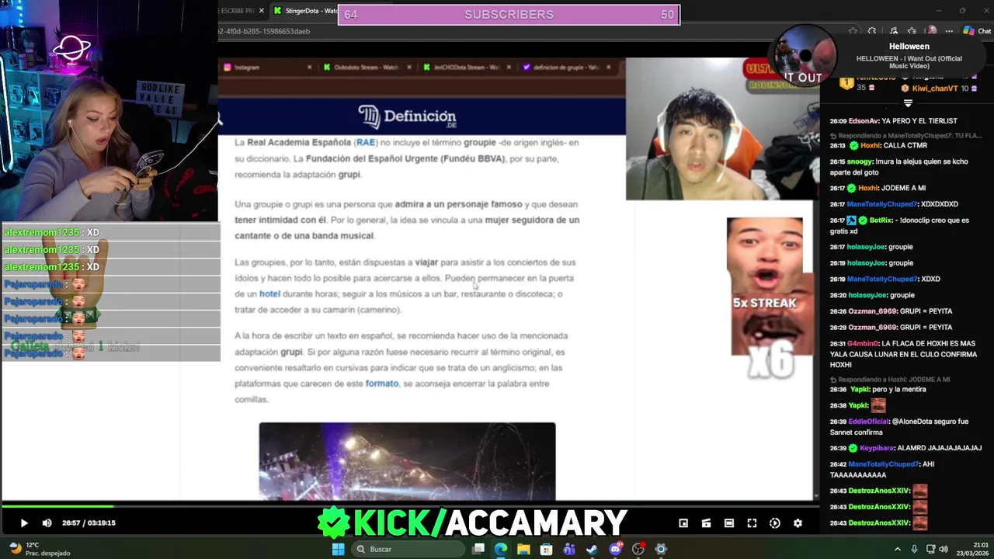Click the microphone tray icon

click(914, 549)
